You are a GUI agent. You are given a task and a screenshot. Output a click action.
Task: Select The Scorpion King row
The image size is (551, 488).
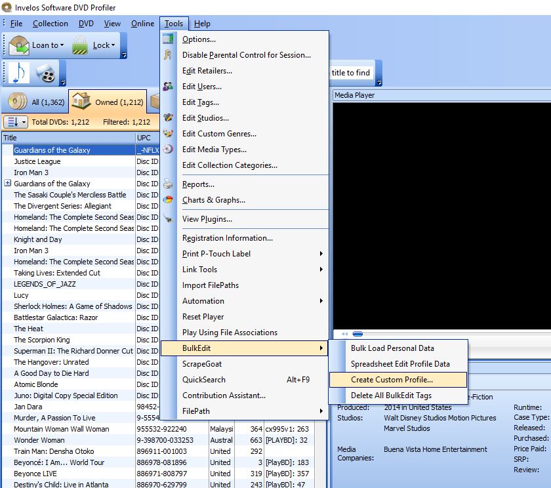click(x=81, y=339)
